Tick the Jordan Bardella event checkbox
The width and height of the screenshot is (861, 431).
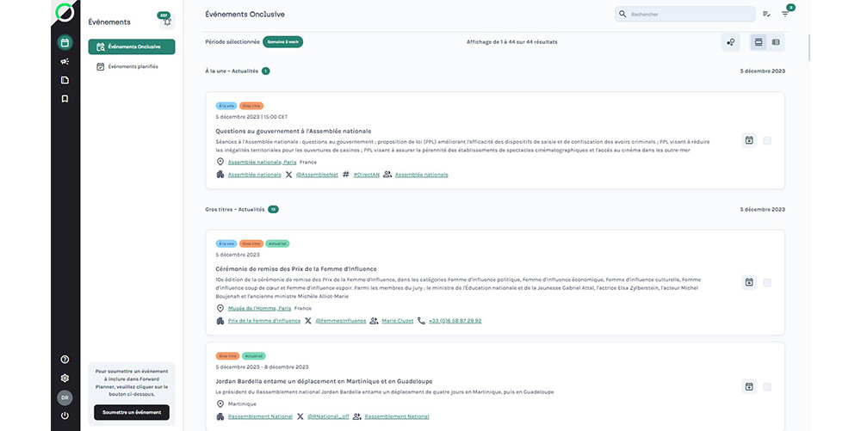tap(767, 387)
